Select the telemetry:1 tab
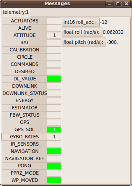Screen dimensions: 132x186 click(x=16, y=12)
